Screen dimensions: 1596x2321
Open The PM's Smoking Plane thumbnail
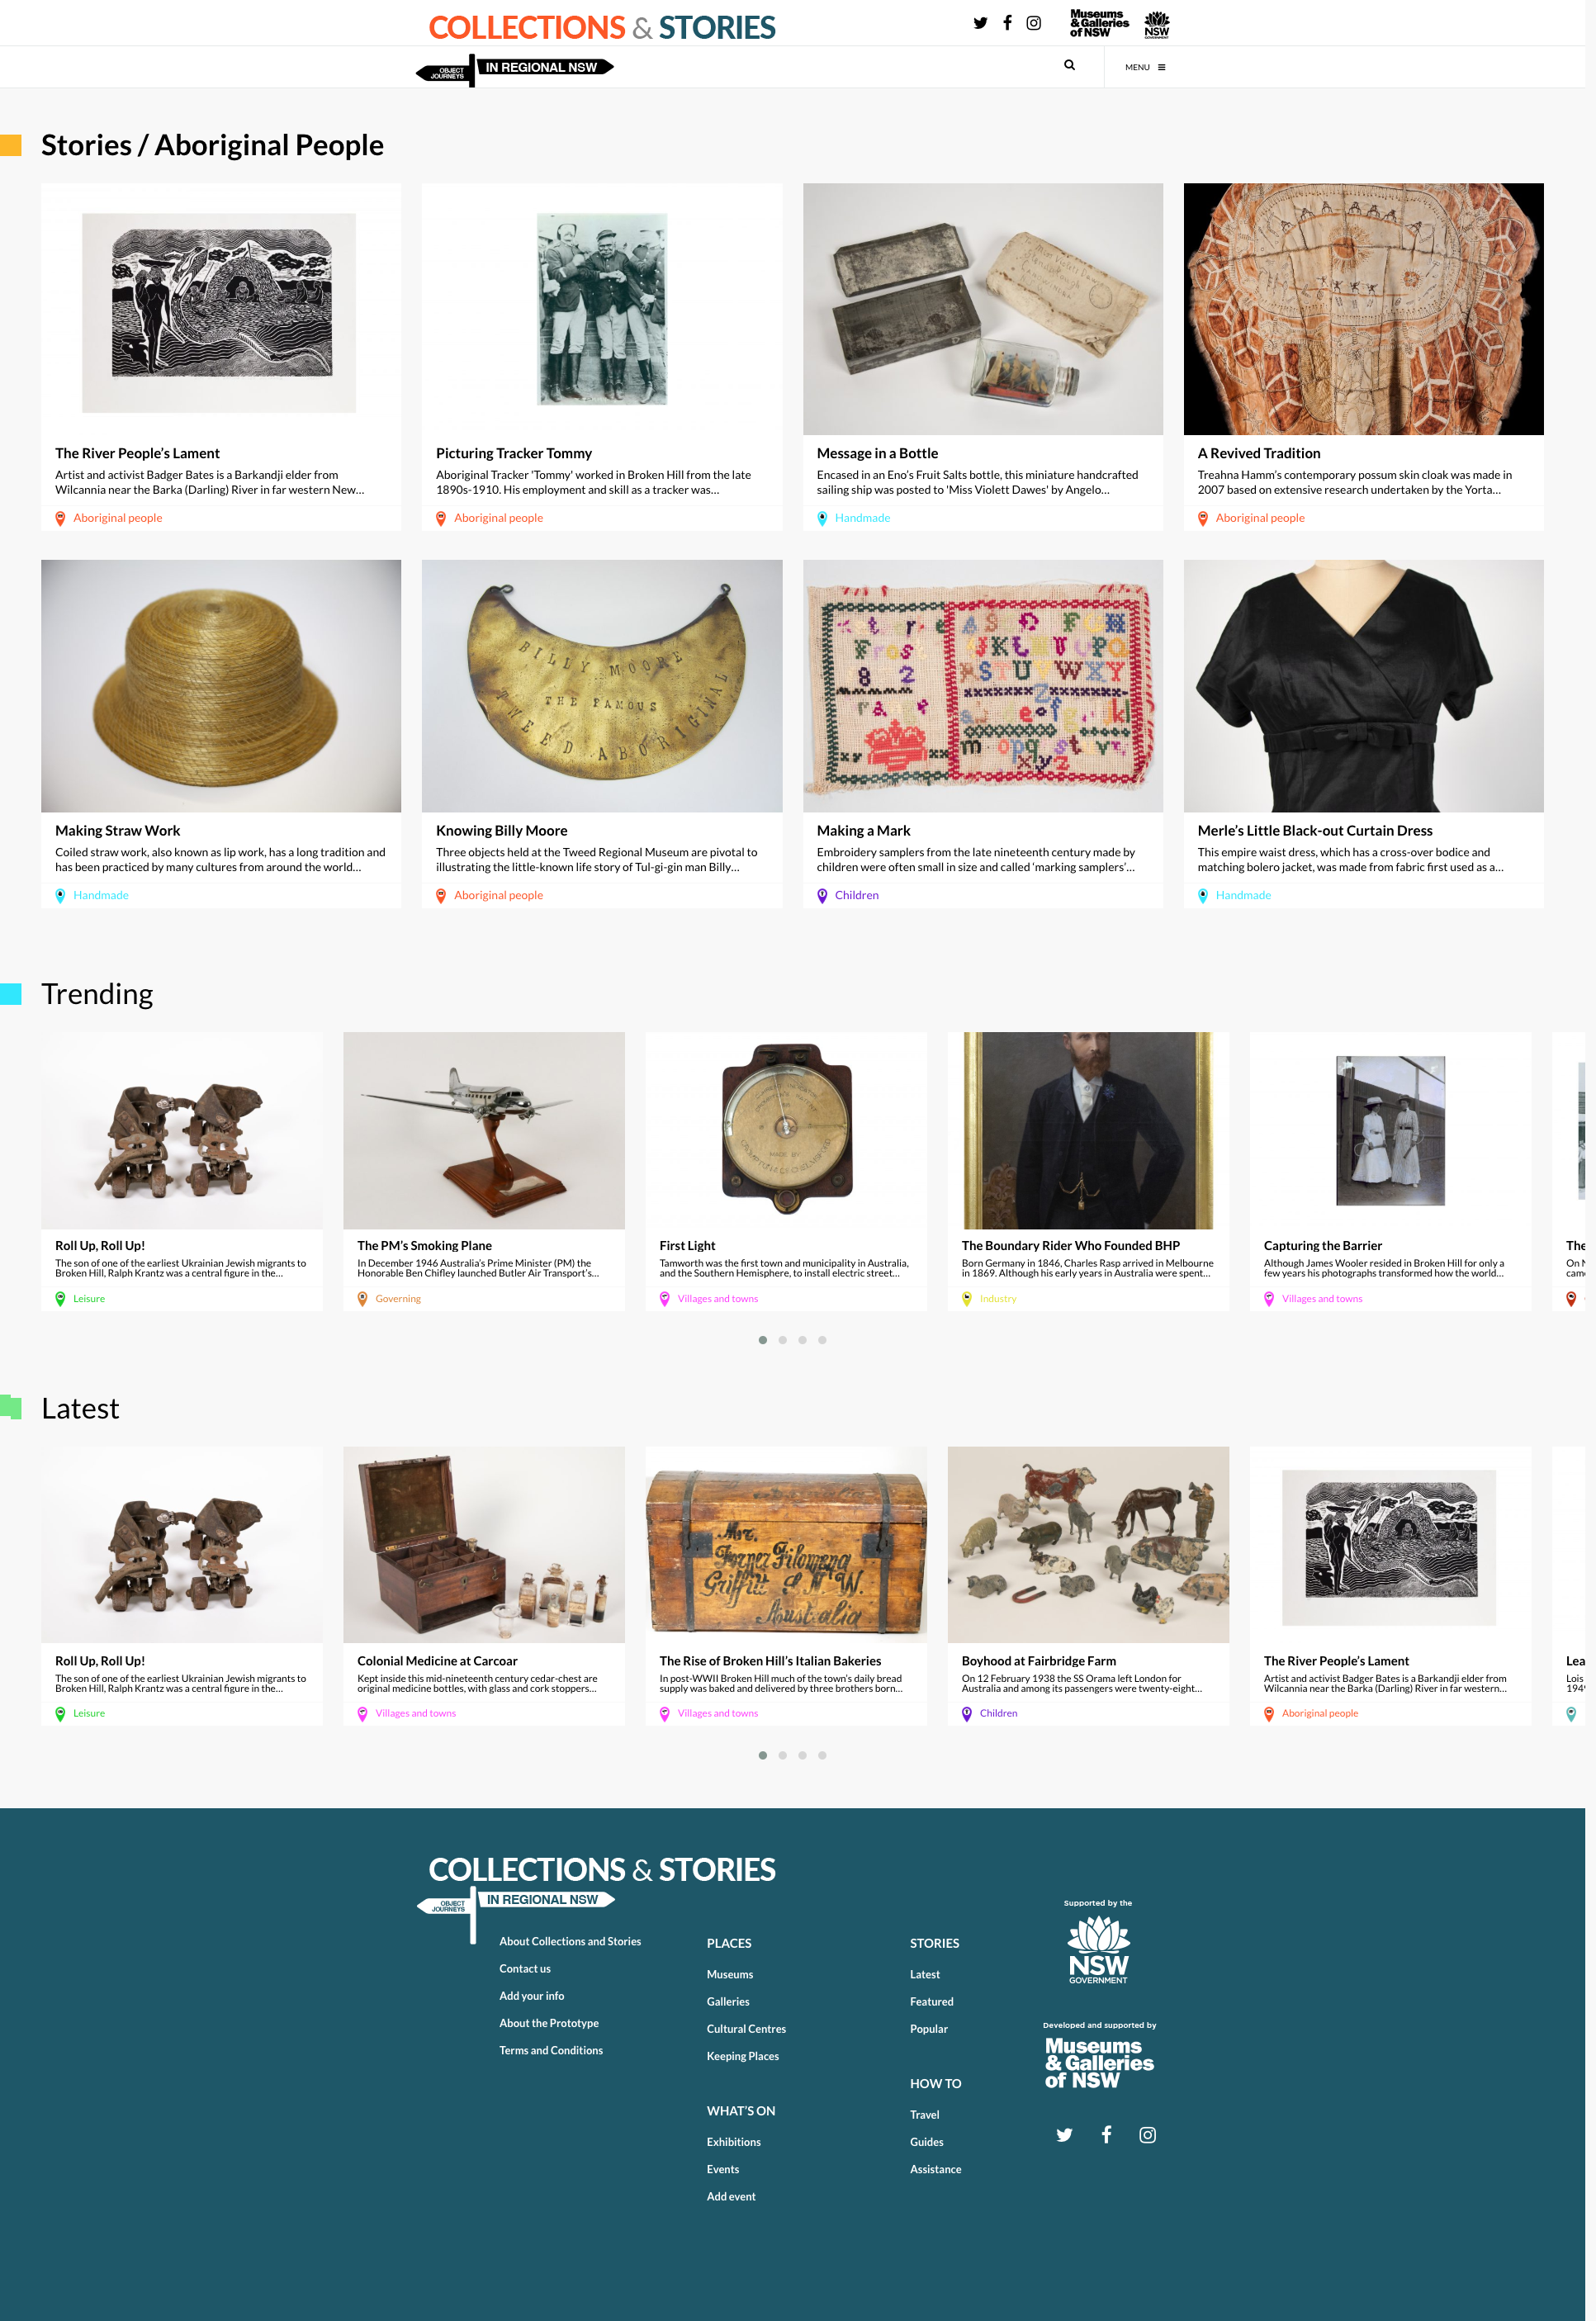[x=484, y=1130]
